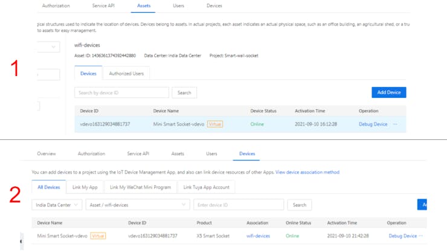Open the Asset / wifi-devices dropdown
Viewport: 447px width, 251px height.
pos(138,205)
